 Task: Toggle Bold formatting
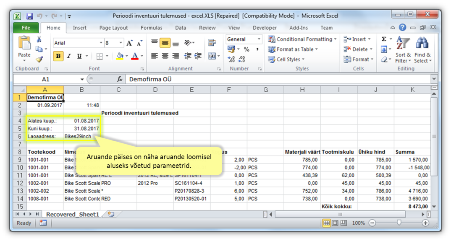[58, 56]
